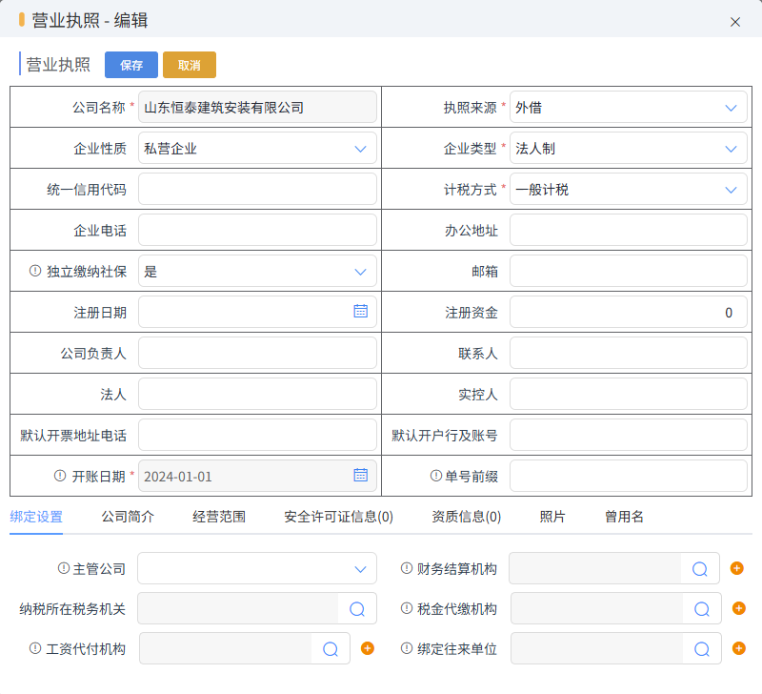Open the 执照来源 dropdown showing 外借

[628, 107]
